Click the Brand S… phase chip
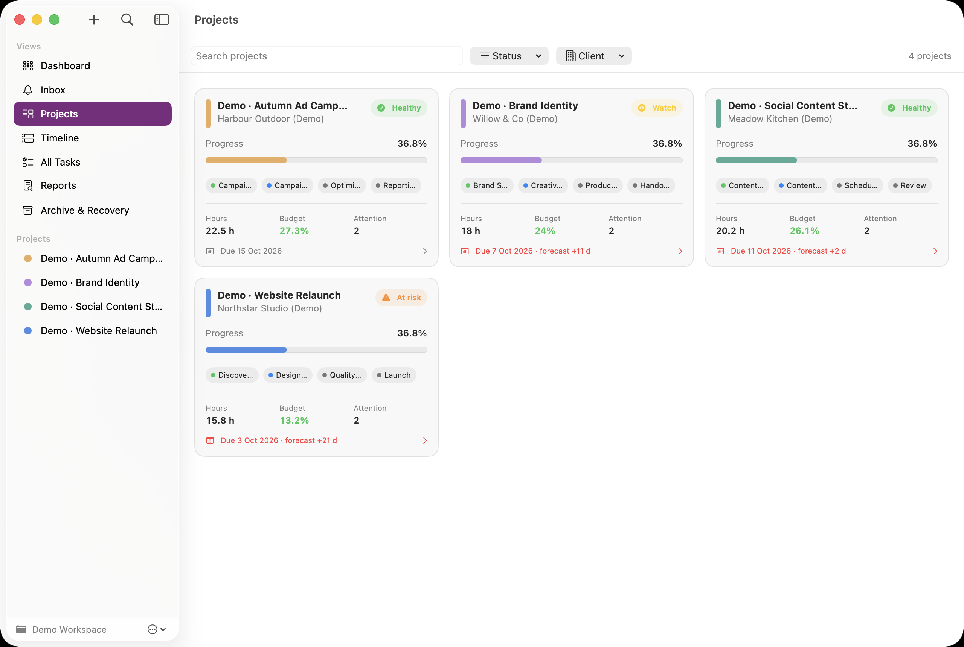Viewport: 964px width, 647px height. pos(487,186)
